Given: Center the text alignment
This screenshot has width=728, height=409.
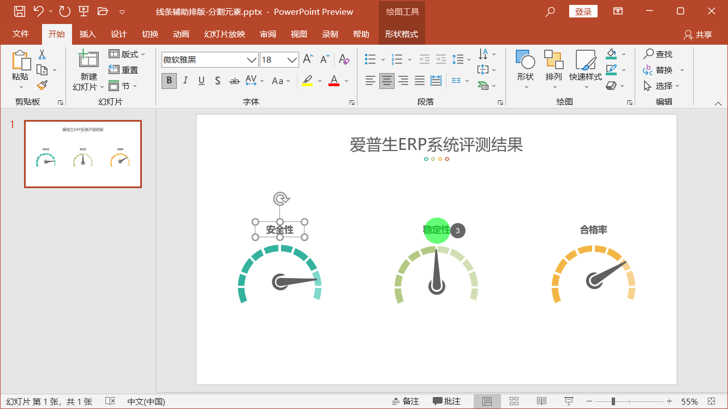Looking at the screenshot, I should [387, 81].
